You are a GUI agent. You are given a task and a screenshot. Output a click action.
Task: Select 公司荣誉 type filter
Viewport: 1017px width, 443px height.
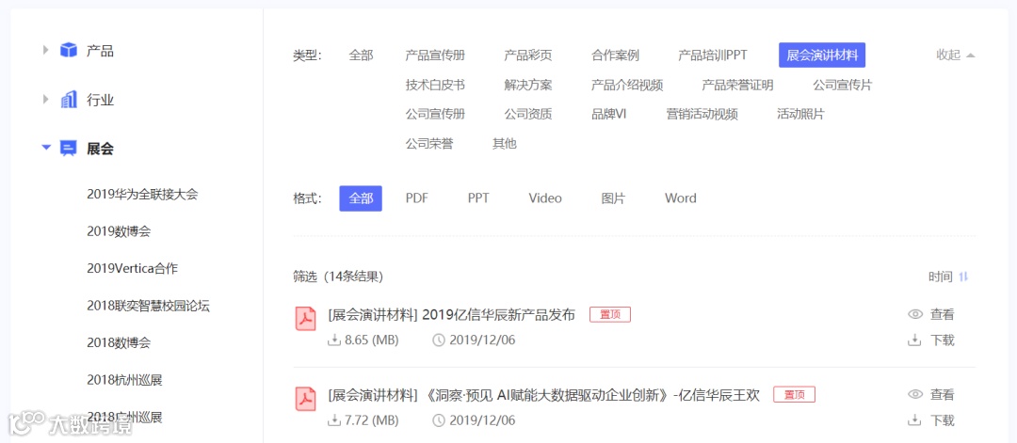[x=429, y=144]
